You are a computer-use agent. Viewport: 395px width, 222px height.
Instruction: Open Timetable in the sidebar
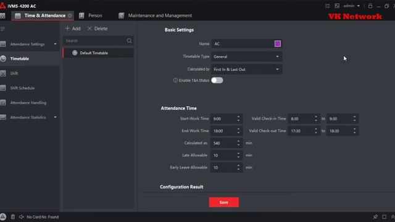30,59
